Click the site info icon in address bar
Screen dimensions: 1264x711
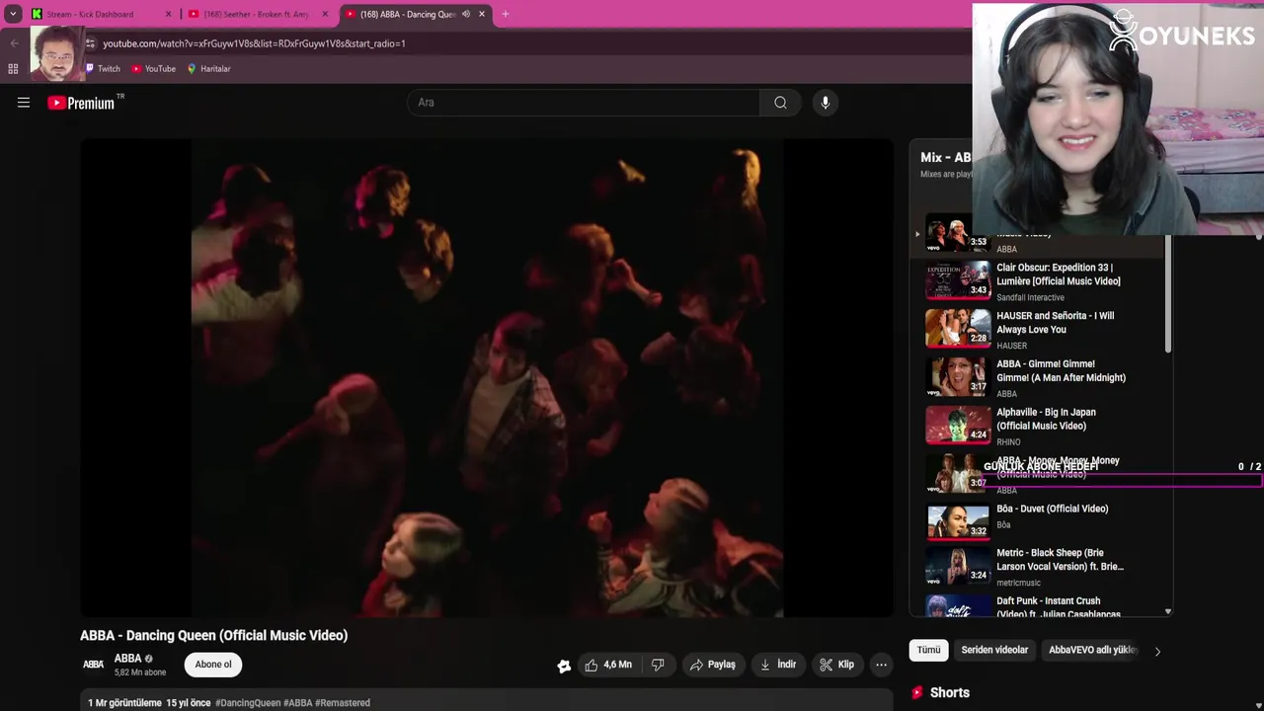click(91, 43)
